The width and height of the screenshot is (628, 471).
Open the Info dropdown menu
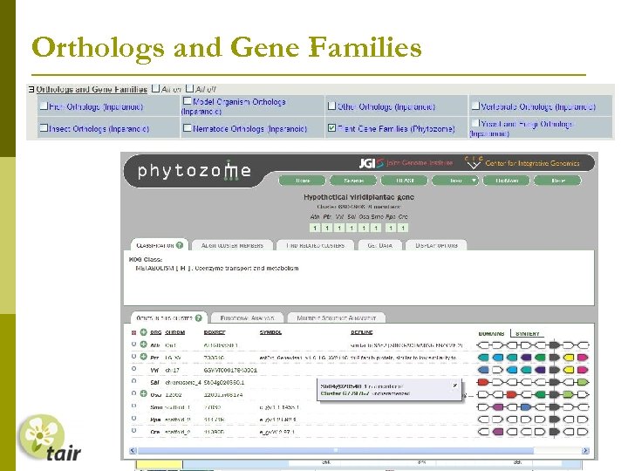455,181
